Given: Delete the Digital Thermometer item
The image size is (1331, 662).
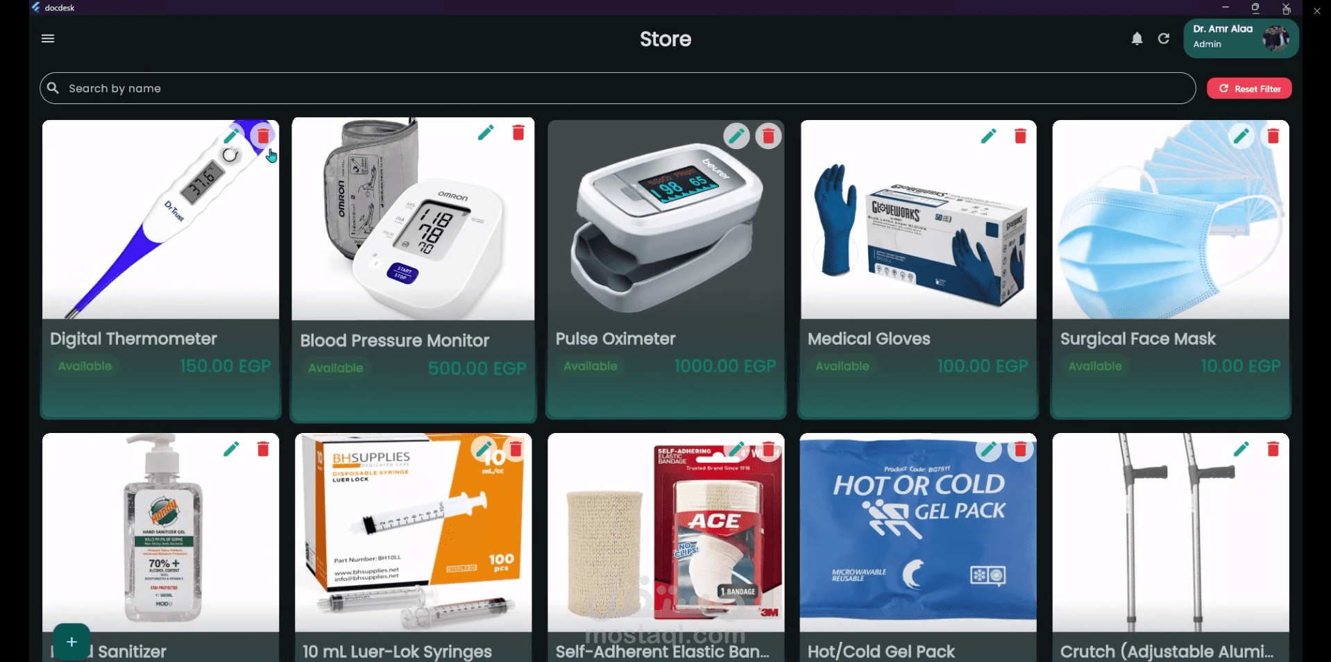Looking at the screenshot, I should [x=263, y=136].
